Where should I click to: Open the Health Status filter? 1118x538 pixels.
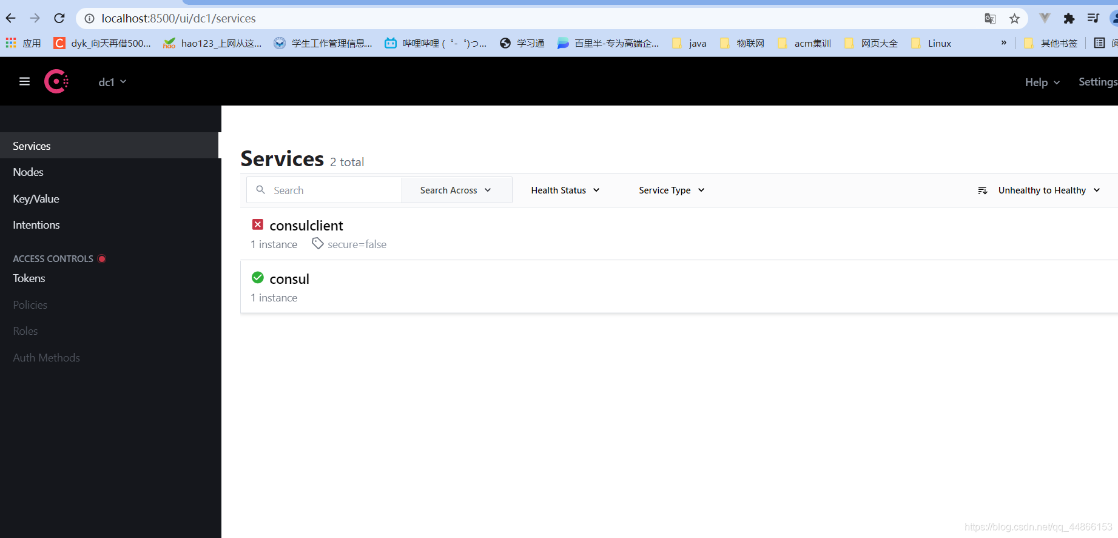[565, 190]
